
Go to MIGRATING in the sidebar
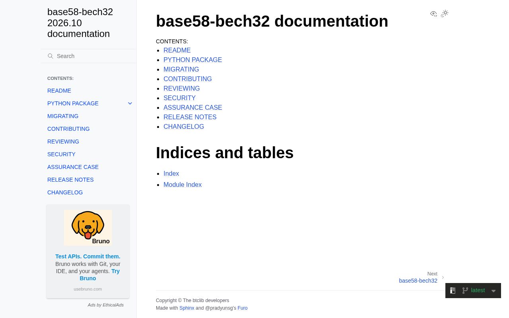pyautogui.click(x=63, y=116)
